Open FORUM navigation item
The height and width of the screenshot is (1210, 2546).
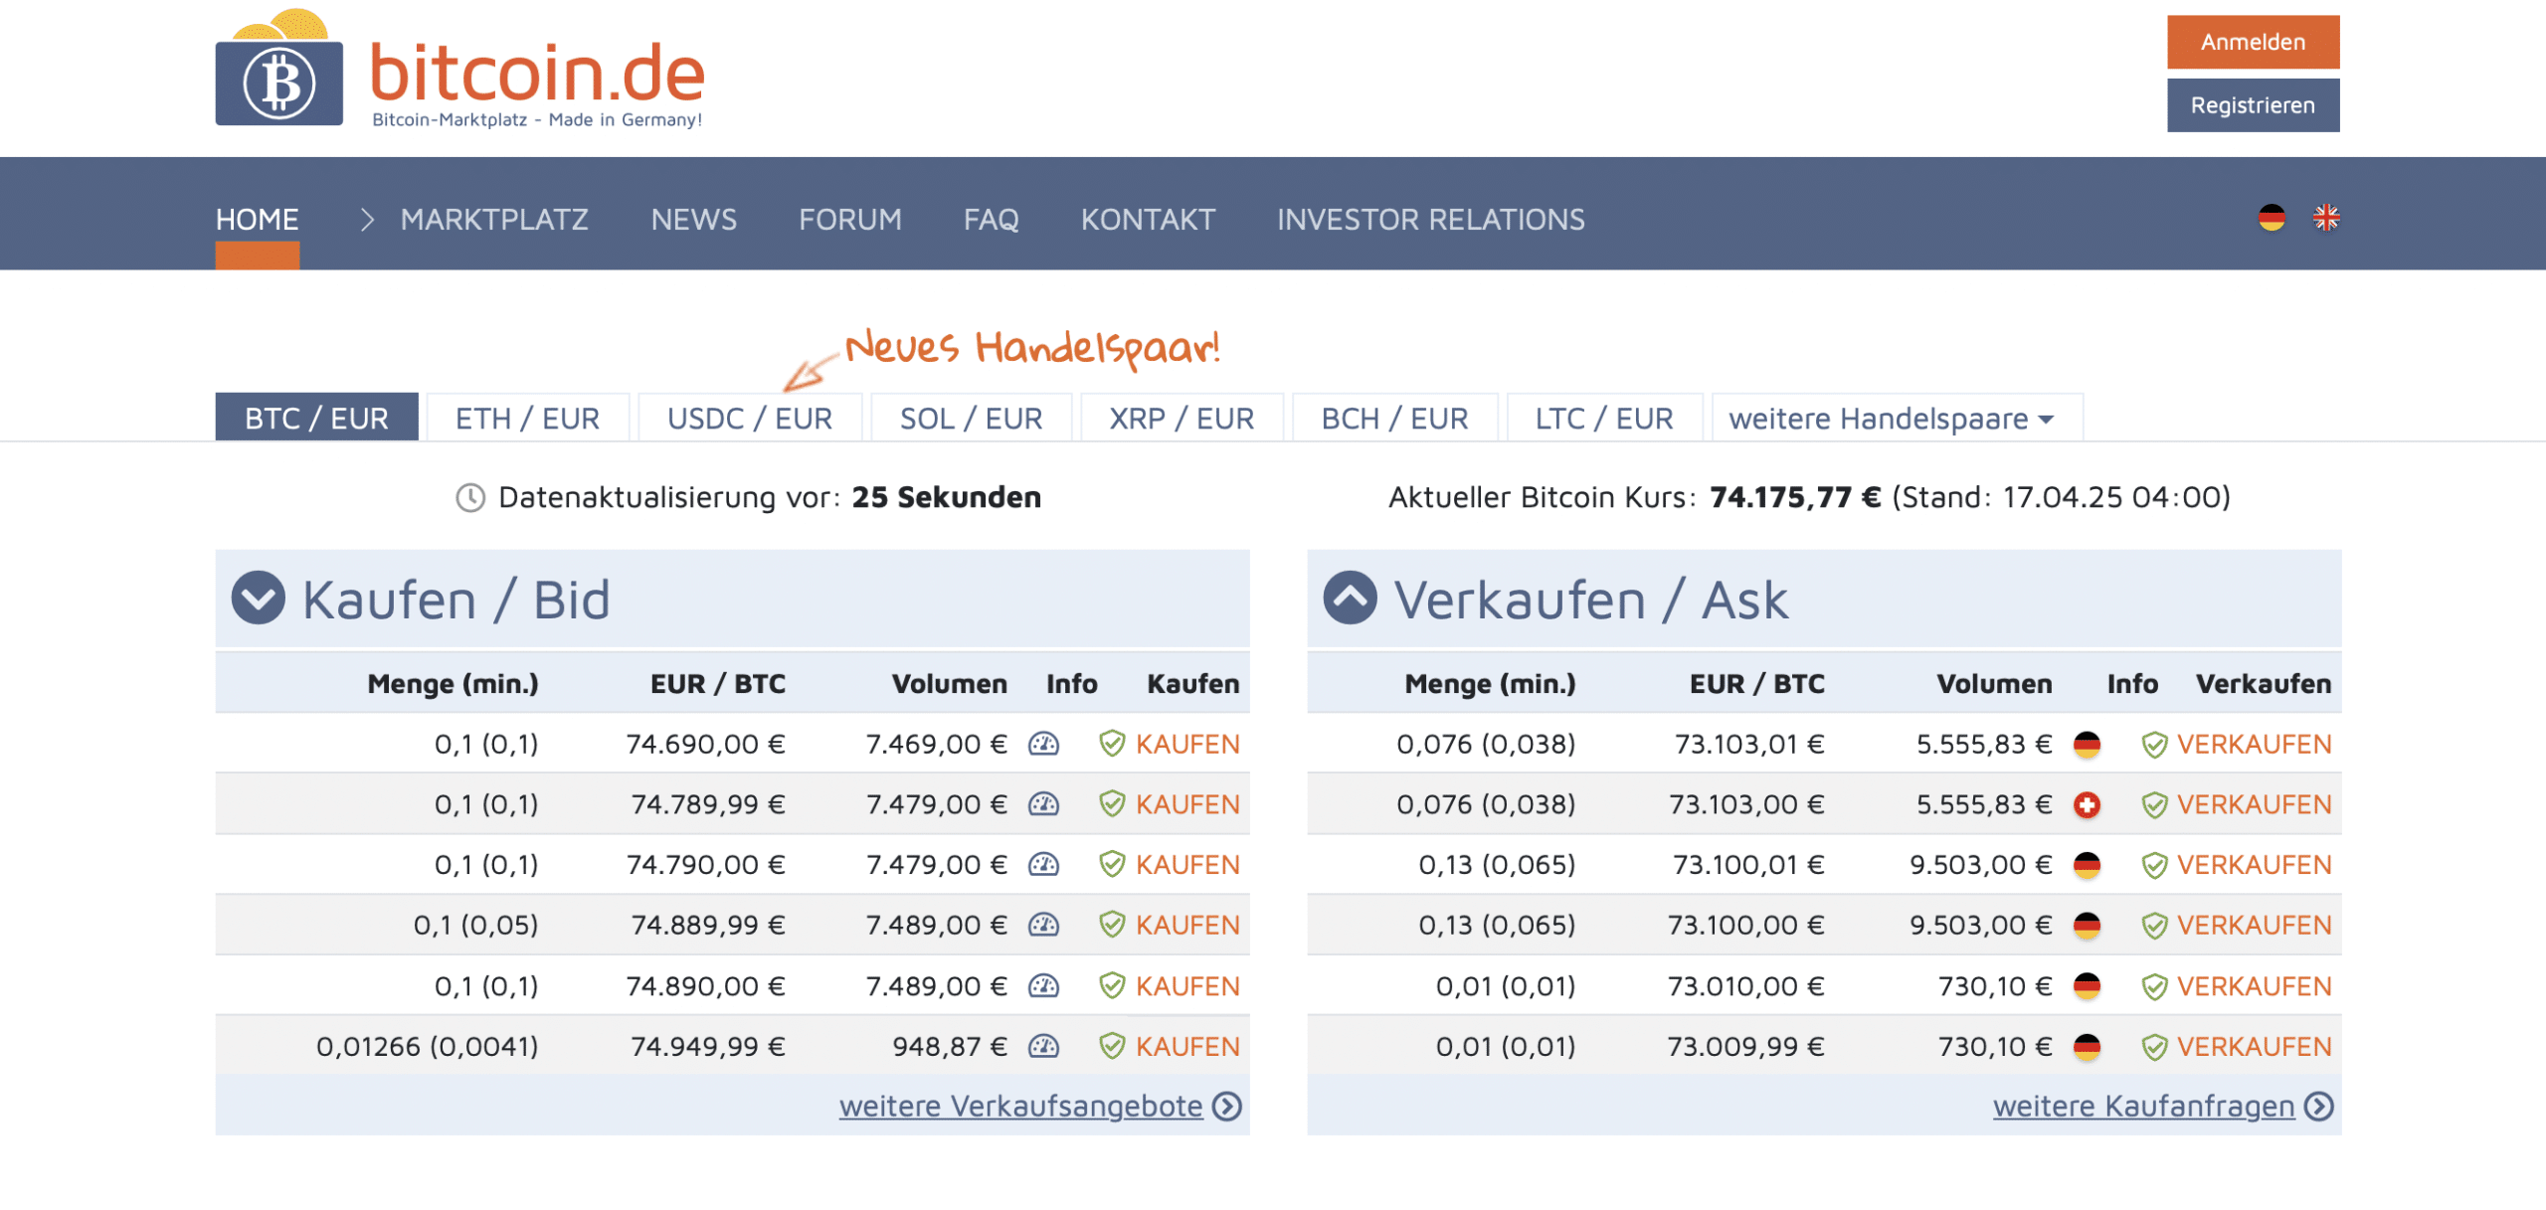(x=850, y=220)
